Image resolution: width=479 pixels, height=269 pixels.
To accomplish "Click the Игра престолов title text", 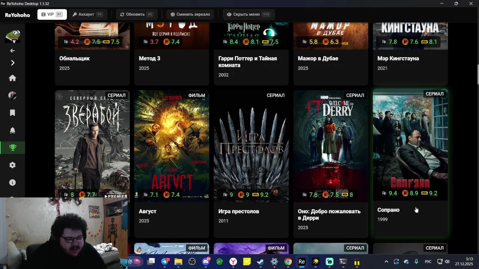I will (x=239, y=211).
